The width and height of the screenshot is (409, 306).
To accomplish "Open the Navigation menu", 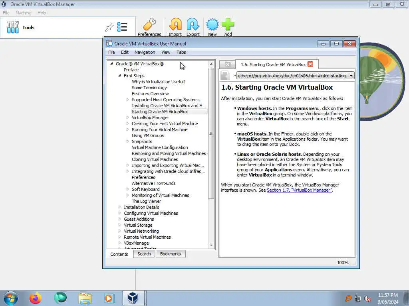I will coord(145,52).
